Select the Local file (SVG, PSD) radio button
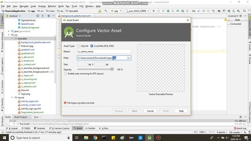Viewport: 251px width, 141px height. 92,46
